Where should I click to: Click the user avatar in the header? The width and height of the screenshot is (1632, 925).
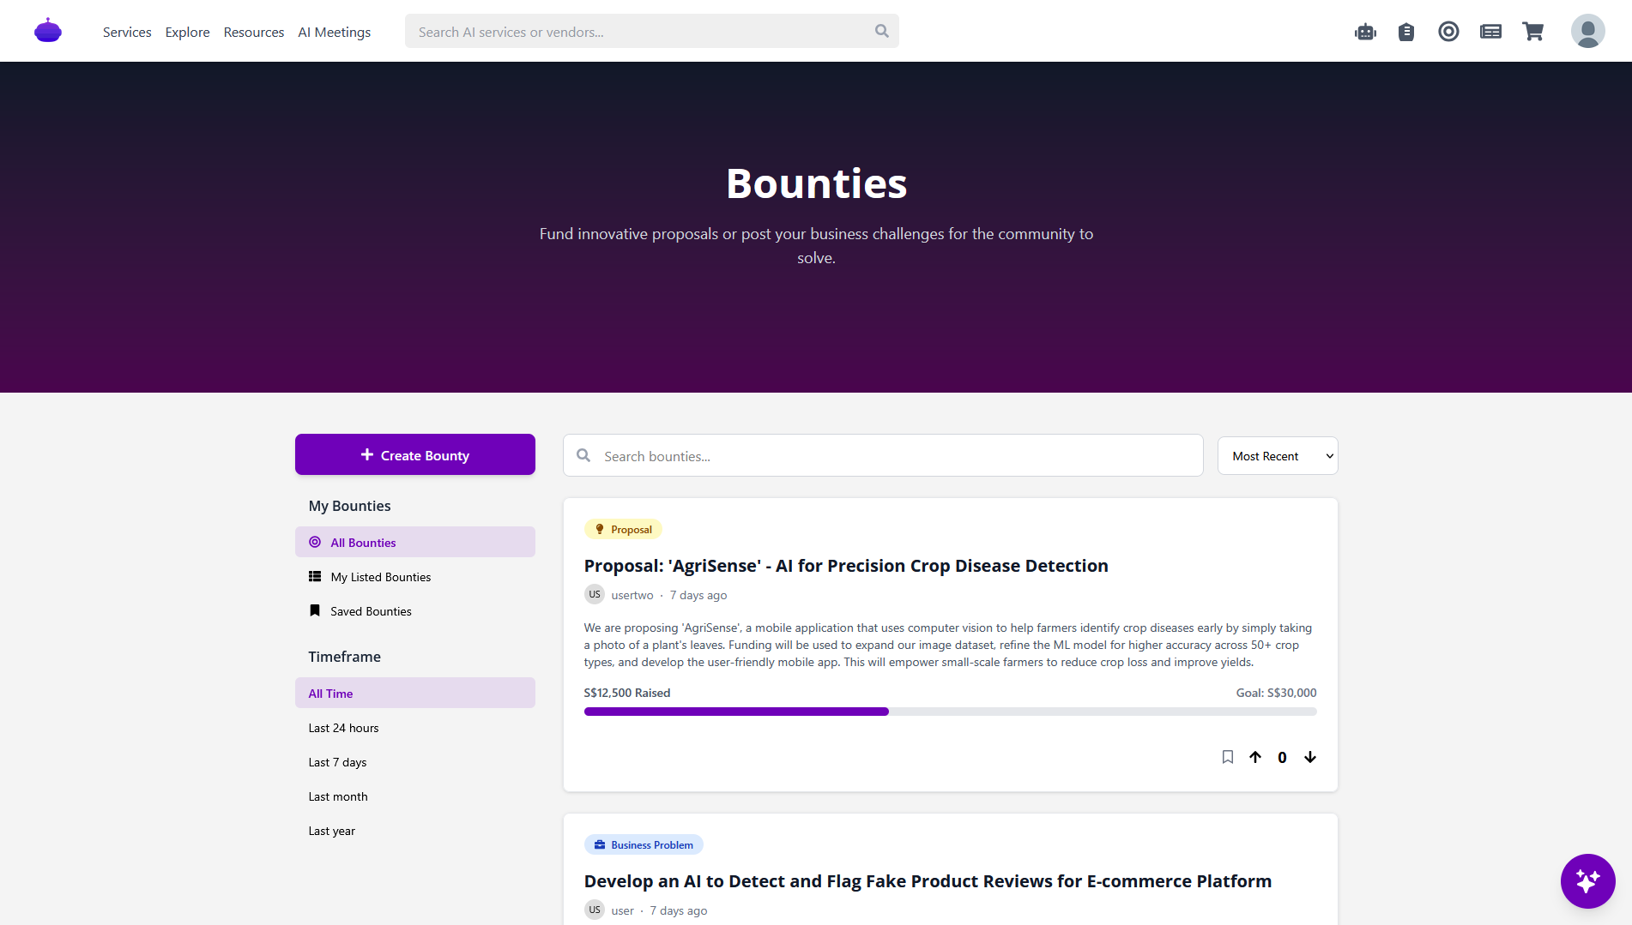point(1587,30)
